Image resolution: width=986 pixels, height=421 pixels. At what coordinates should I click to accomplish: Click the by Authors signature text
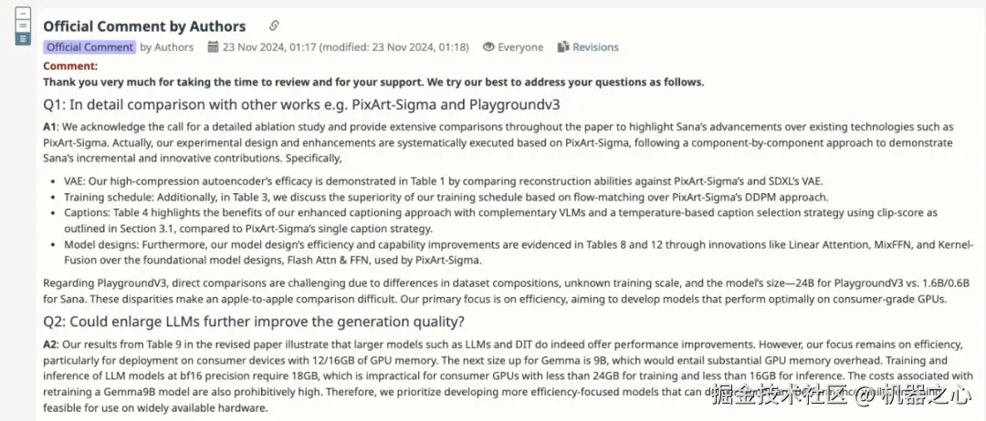167,47
